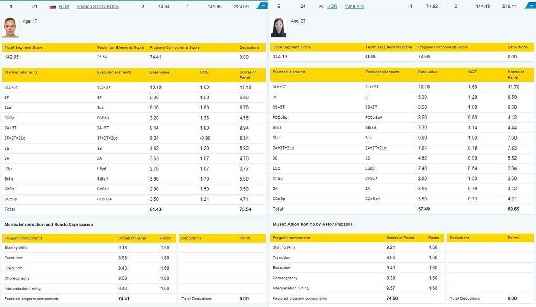Click the Russian flag icon beside RUS

52,7
